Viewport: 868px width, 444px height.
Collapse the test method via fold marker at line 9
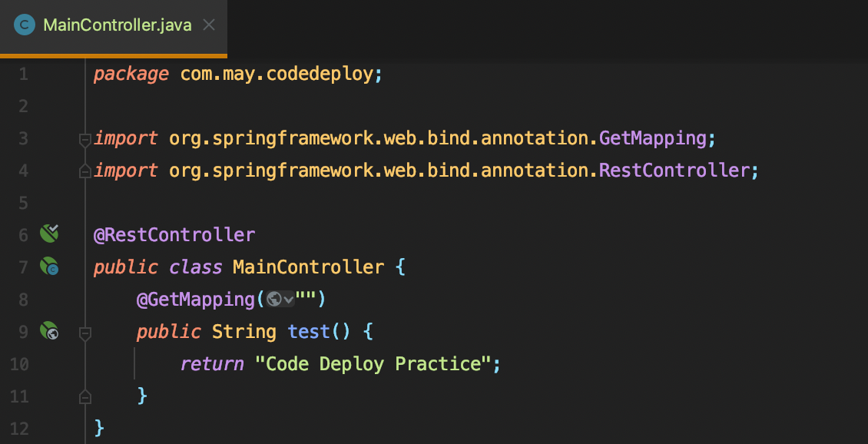tap(84, 333)
